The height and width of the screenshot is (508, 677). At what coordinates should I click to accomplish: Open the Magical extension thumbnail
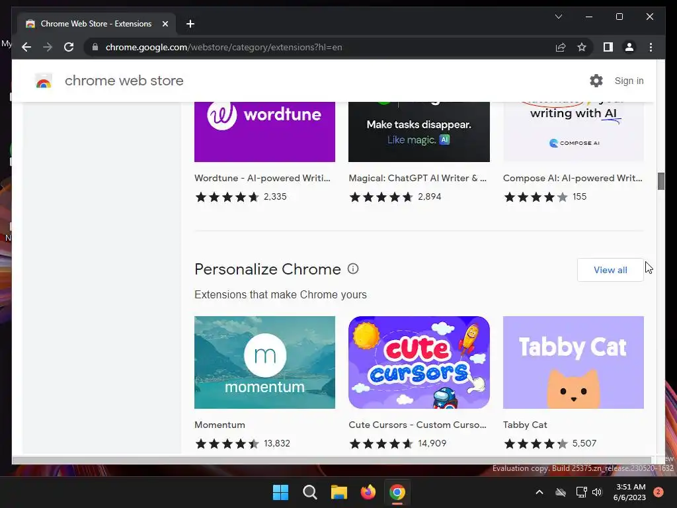coord(418,132)
